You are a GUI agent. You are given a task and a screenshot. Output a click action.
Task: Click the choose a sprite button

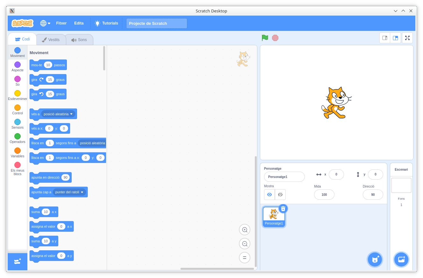[x=375, y=260]
